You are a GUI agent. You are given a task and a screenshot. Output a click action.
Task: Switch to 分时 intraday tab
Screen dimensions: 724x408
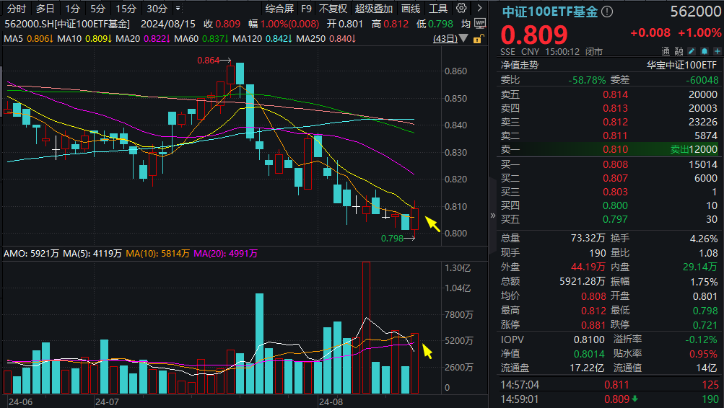[17, 9]
